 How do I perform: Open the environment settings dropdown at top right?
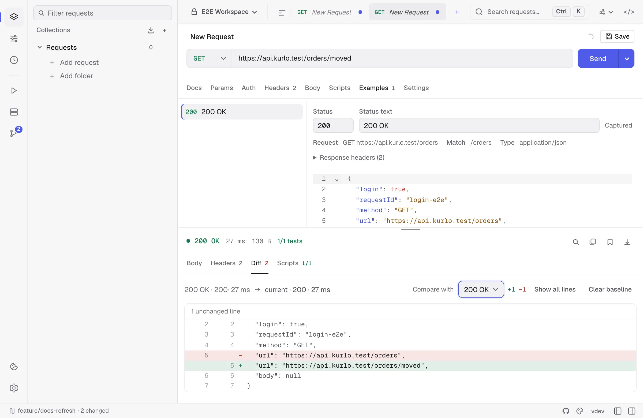[x=606, y=12]
